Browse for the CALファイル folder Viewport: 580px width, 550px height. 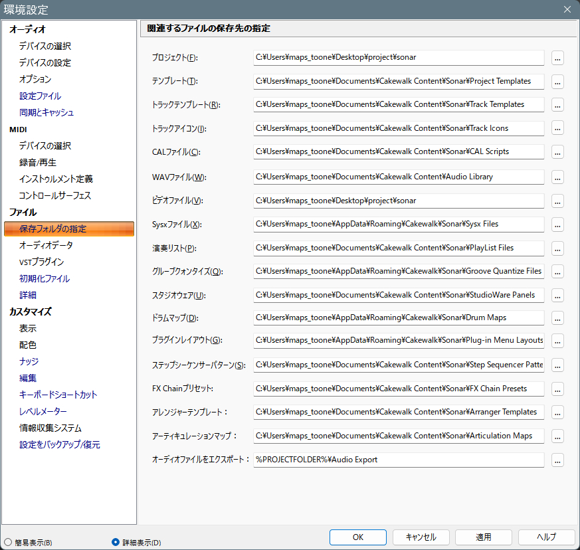tap(557, 152)
